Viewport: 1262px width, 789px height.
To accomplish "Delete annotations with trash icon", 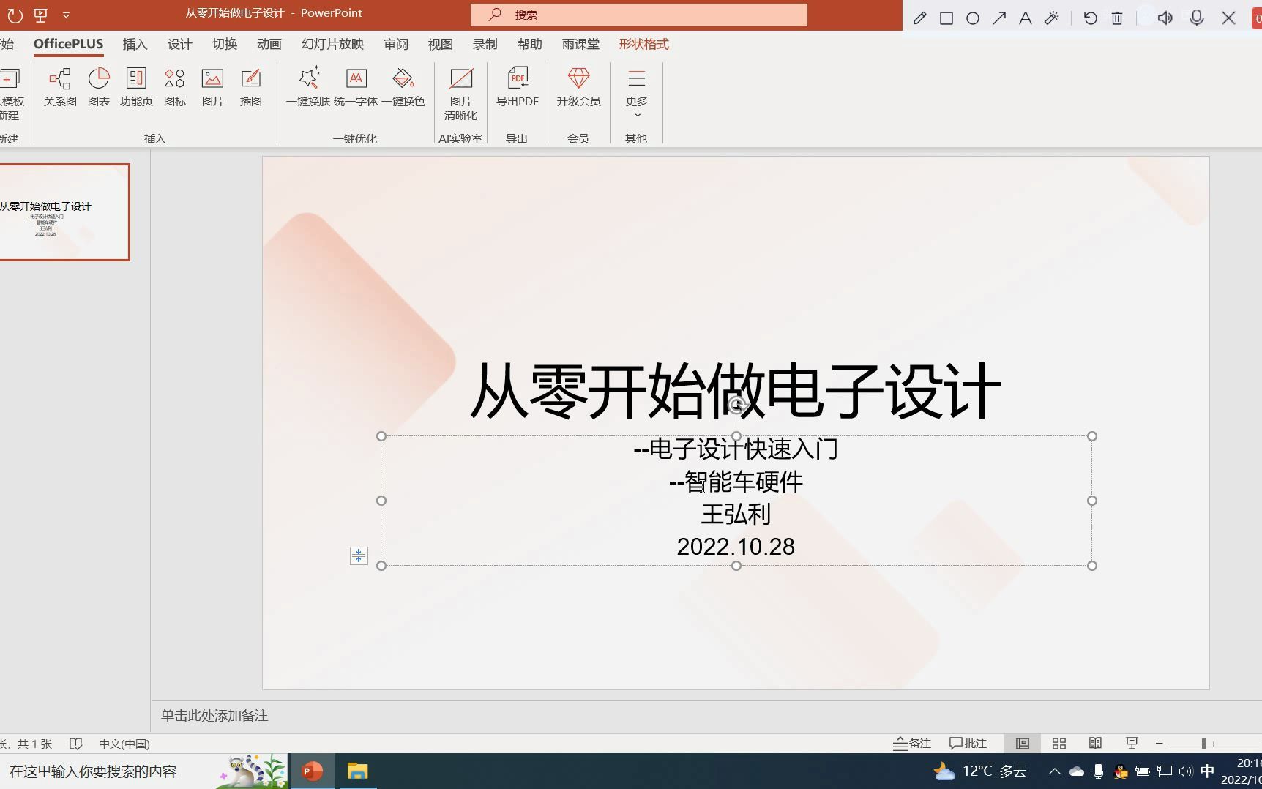I will [1117, 18].
